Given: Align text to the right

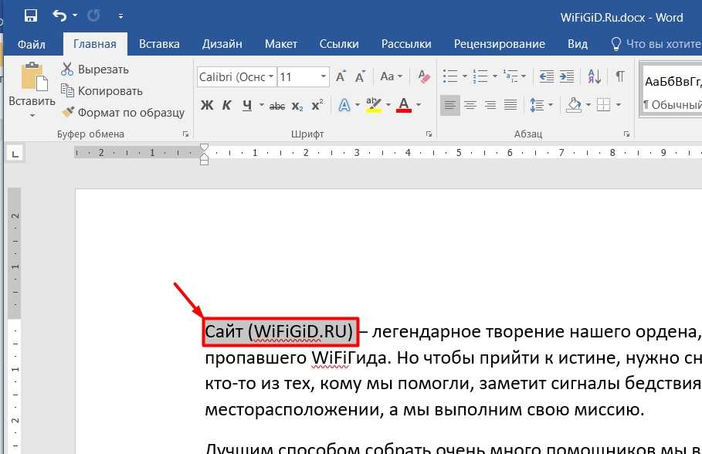Looking at the screenshot, I should click(490, 106).
